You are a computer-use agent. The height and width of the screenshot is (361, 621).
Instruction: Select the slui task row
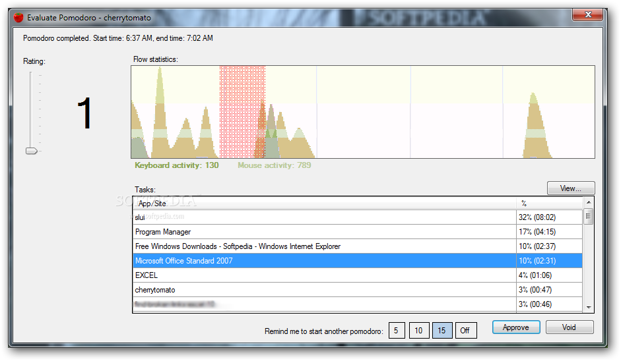(358, 217)
